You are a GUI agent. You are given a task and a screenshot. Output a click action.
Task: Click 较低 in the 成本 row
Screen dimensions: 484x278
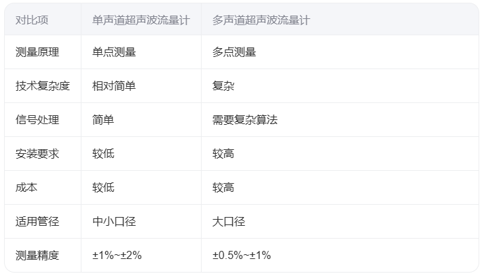point(103,188)
